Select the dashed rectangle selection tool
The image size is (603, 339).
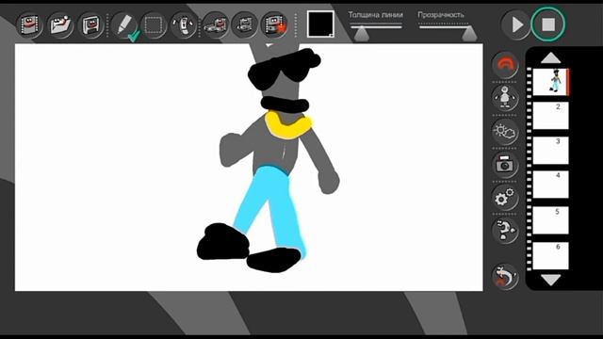click(154, 25)
